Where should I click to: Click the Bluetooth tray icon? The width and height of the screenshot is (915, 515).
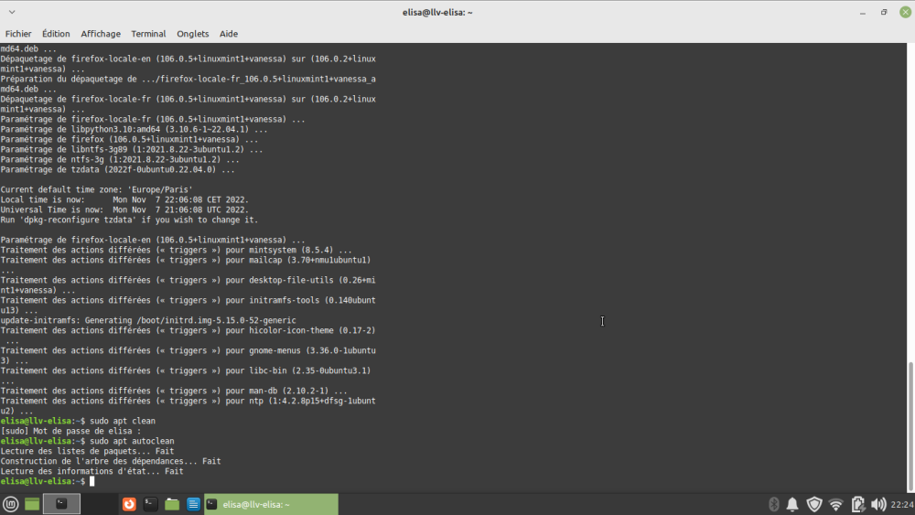coord(772,504)
